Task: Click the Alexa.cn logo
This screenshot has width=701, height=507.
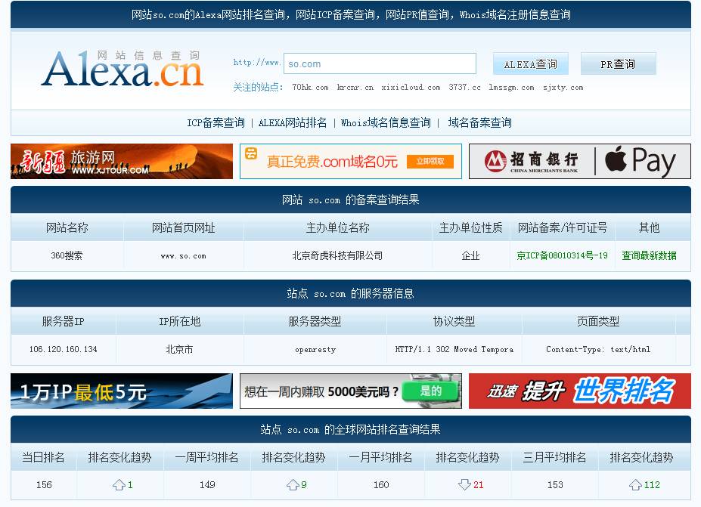Action: coord(122,68)
